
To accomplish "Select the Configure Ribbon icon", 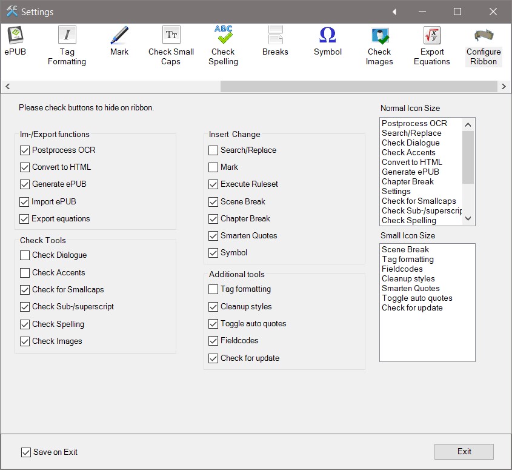I will coord(484,35).
